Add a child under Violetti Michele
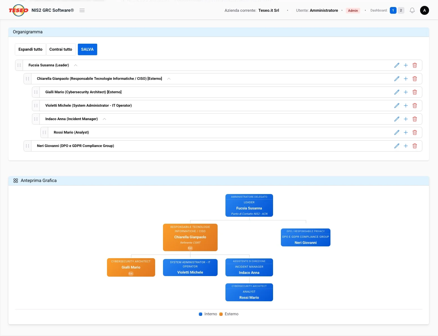This screenshot has width=438, height=336. click(406, 106)
